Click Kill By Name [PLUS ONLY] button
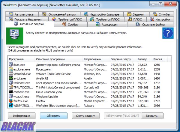Image resolution: width=180 pixels, height=132 pixels. pos(123,116)
